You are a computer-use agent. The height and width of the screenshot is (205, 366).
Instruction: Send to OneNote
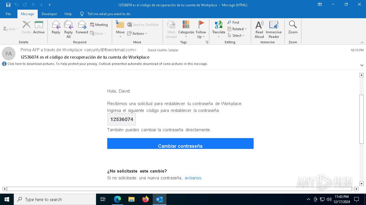click(x=143, y=25)
